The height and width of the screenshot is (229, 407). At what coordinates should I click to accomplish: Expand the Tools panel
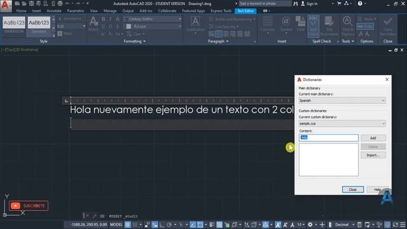click(348, 41)
